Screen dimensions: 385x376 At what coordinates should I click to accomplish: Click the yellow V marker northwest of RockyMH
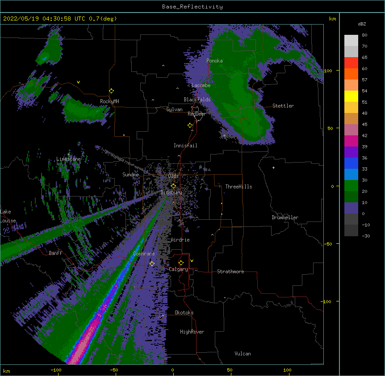78,82
